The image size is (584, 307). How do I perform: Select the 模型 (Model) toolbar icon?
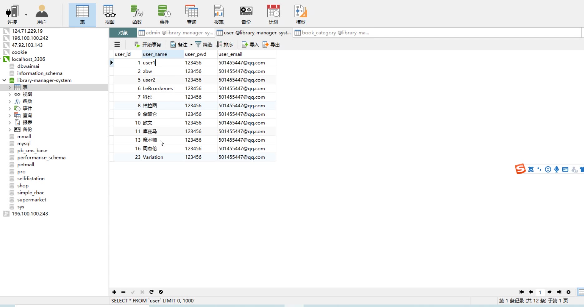300,14
